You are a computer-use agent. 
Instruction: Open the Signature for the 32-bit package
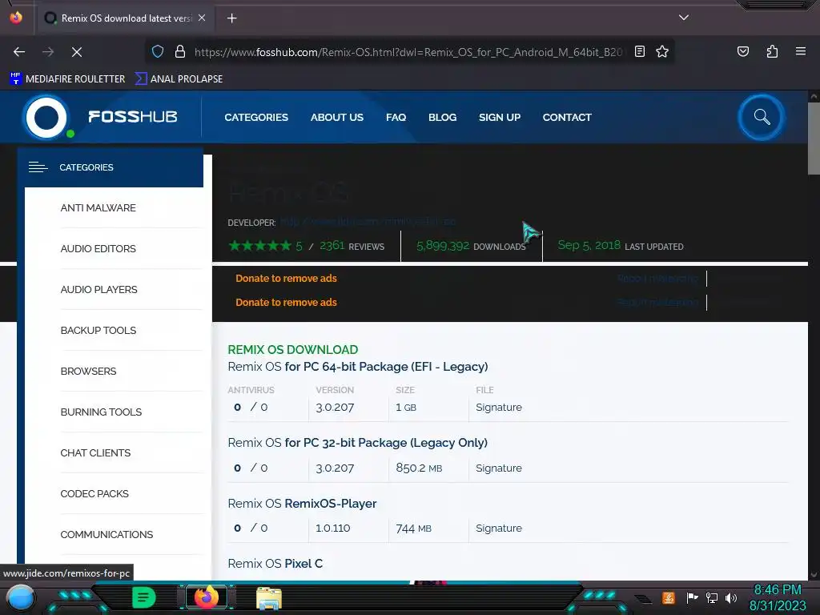498,468
